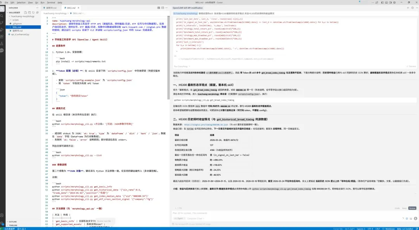Screen dimensions: 419x230
Task: Open 说明书.md file in Explorer tree
Action: pos(17,31)
